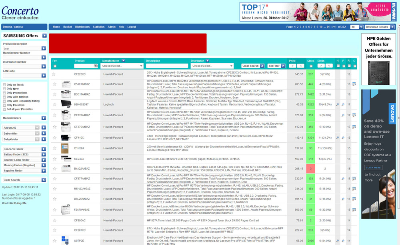Toggle Fav column header checkbox

coord(55,66)
